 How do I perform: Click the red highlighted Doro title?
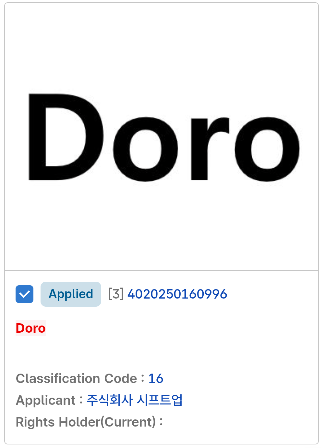(31, 328)
